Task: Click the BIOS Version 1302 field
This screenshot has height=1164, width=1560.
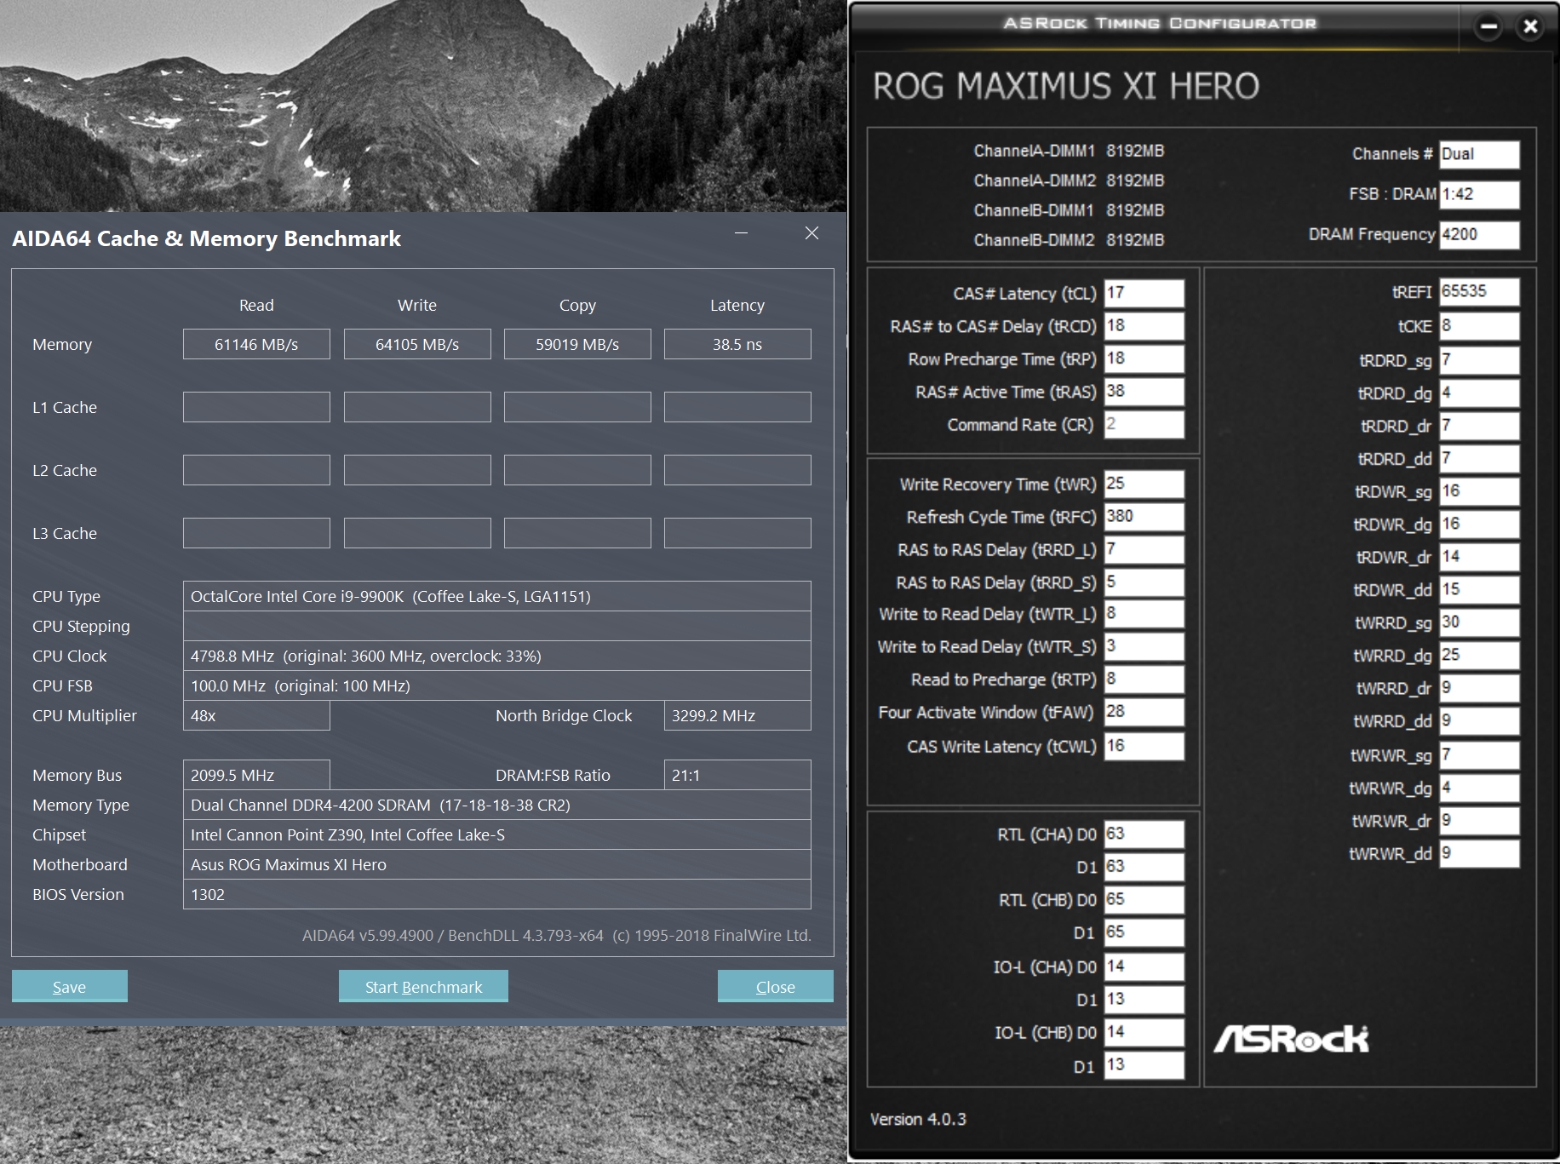Action: (x=497, y=894)
